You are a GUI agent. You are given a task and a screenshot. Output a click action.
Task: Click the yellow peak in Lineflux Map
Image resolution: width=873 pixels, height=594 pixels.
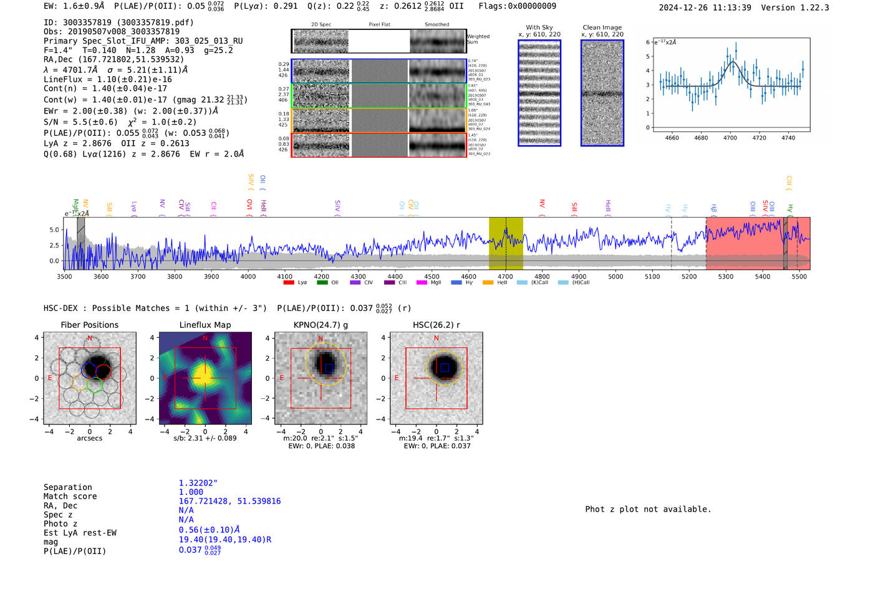coord(203,376)
